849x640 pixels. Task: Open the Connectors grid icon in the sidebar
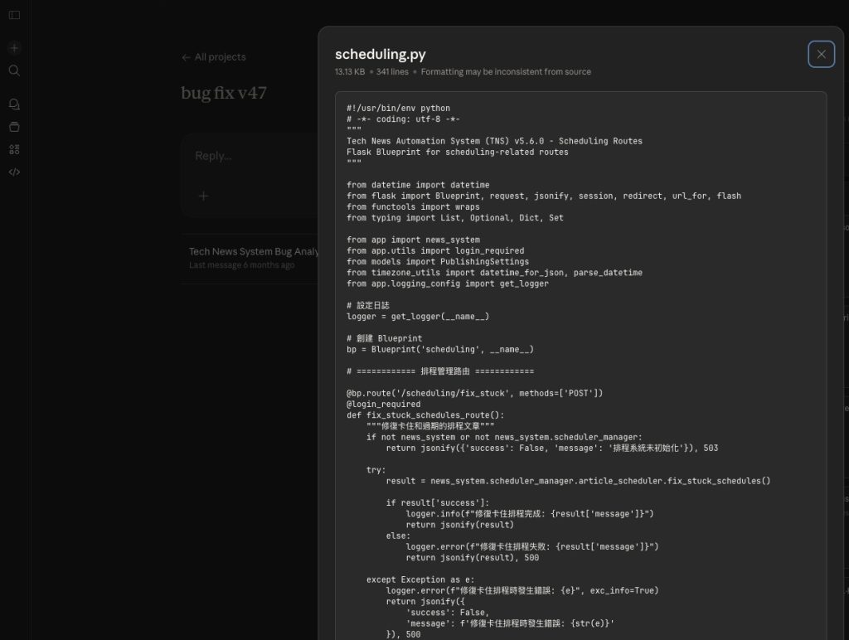click(13, 149)
